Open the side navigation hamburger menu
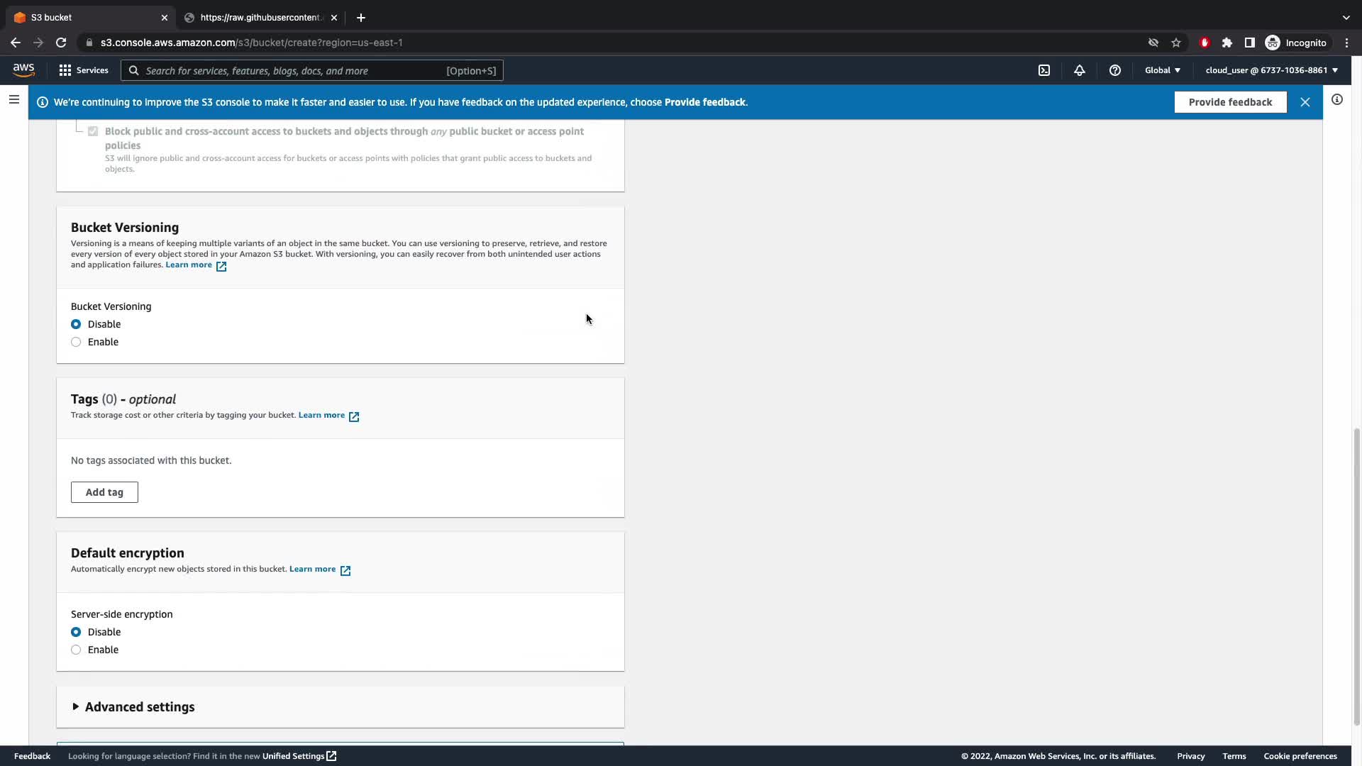 (13, 100)
